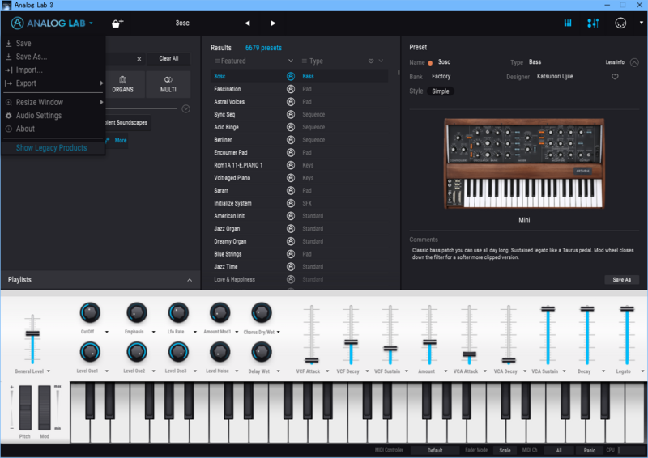Click Save As button in Preset panel
Viewport: 648px width, 458px height.
tap(621, 280)
